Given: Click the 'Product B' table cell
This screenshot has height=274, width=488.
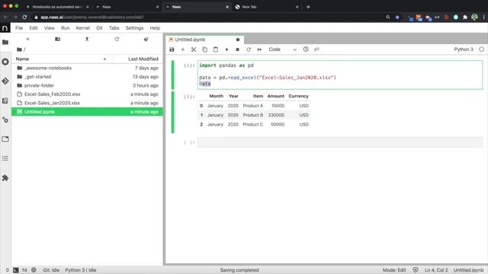Looking at the screenshot, I should [x=252, y=115].
